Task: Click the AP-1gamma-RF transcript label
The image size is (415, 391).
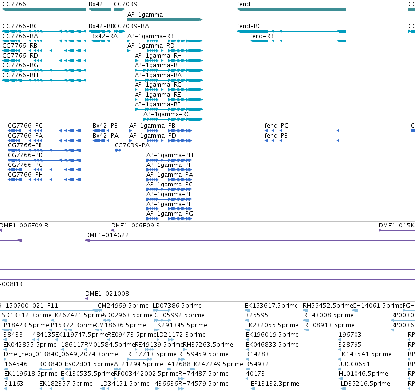Action: tap(158, 104)
